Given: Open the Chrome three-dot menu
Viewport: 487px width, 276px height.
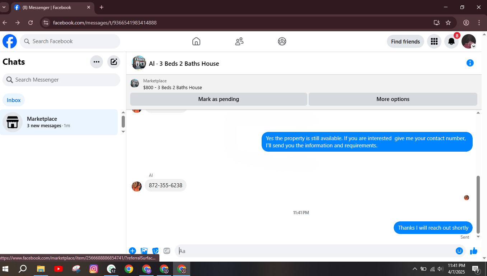Looking at the screenshot, I should 479,23.
